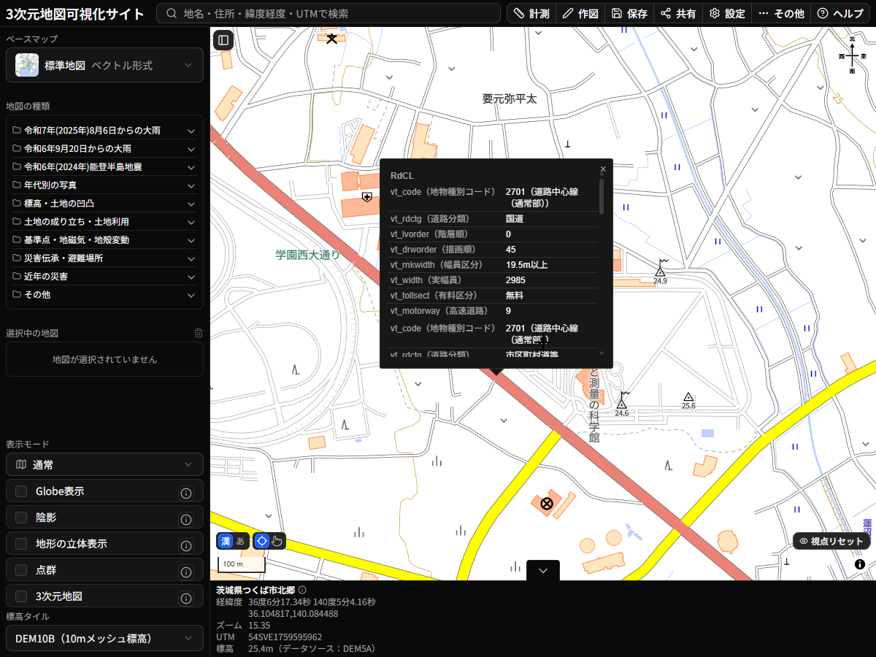Click the 国道 road classification value

(515, 218)
